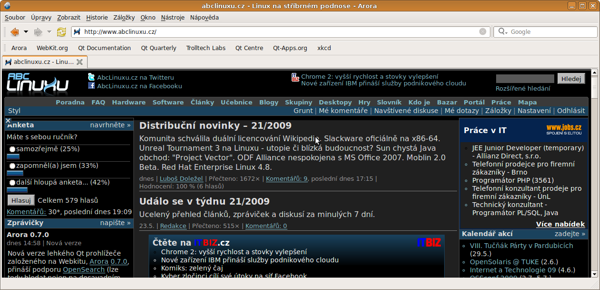Image resolution: width=600 pixels, height=290 pixels.
Task: Open the Nápověda menu
Action: 204,18
